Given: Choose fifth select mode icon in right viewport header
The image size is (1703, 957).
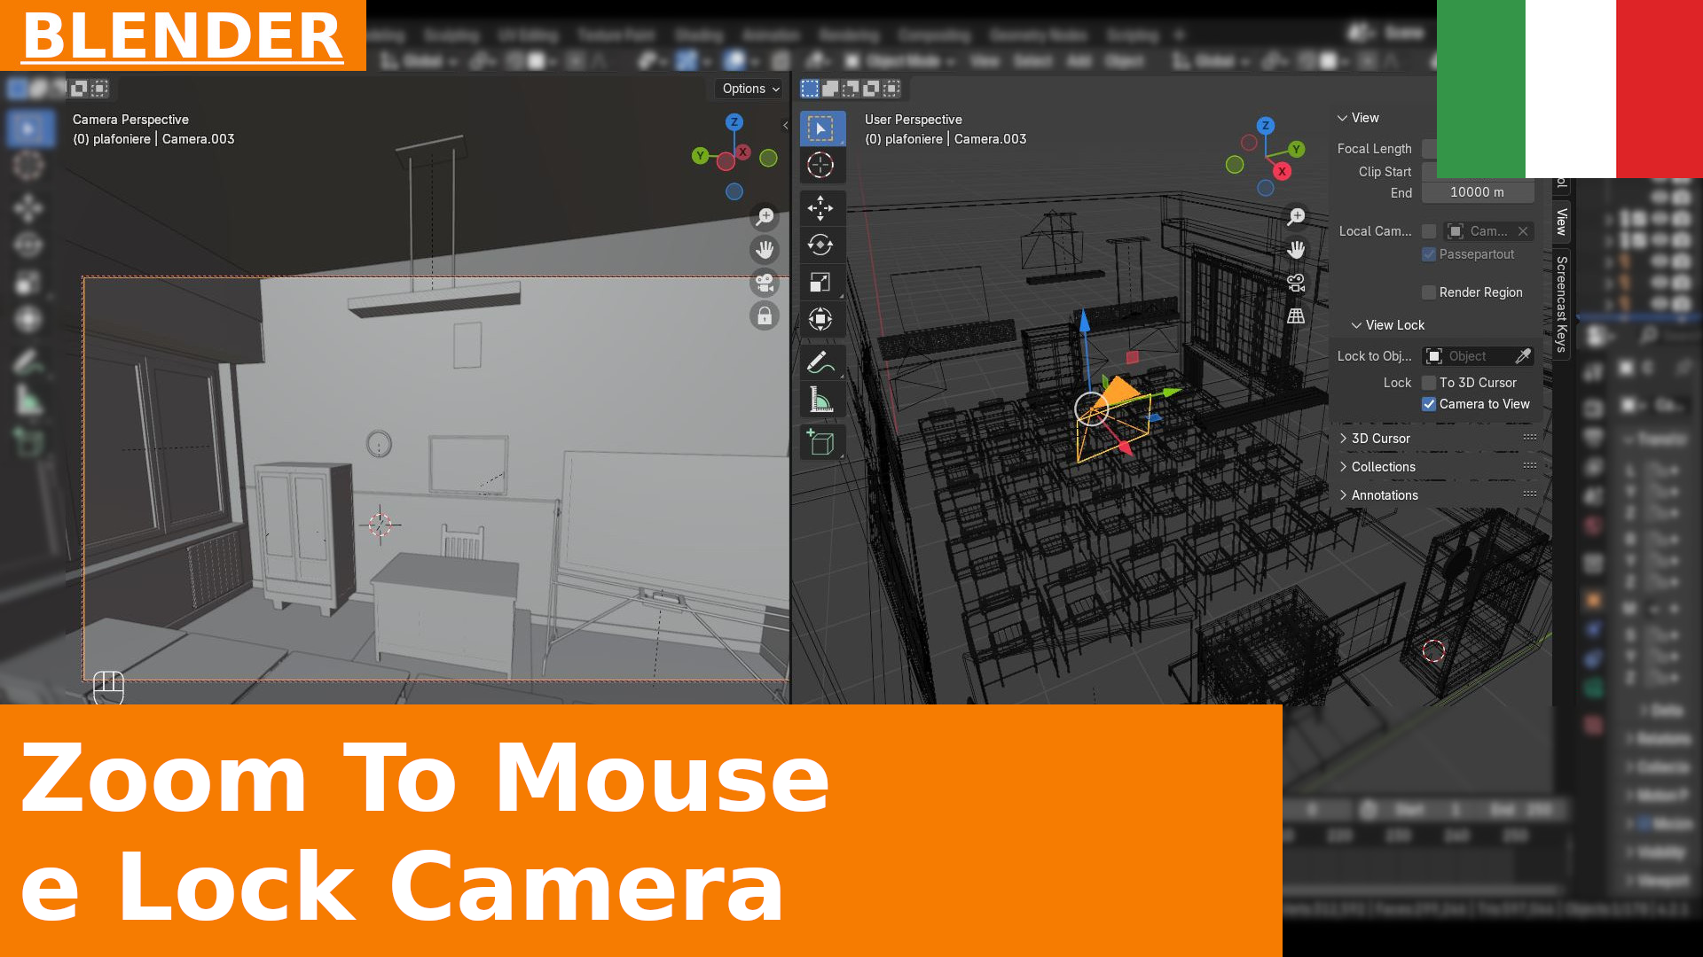Looking at the screenshot, I should [x=891, y=89].
